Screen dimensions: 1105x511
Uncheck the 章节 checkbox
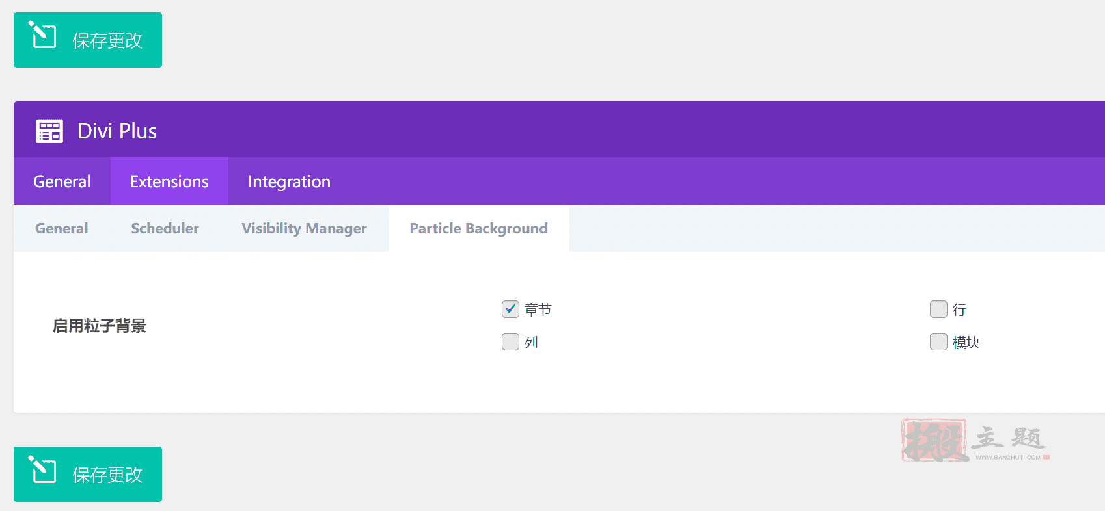tap(510, 309)
